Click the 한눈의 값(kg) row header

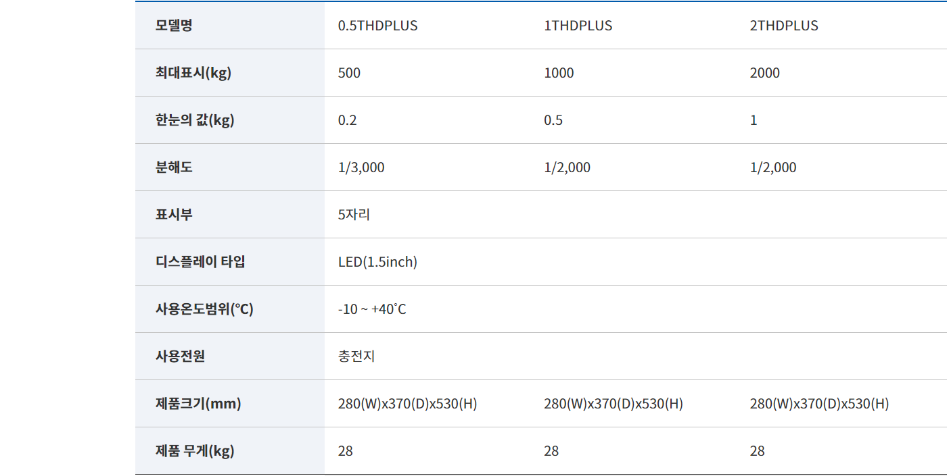pos(194,120)
